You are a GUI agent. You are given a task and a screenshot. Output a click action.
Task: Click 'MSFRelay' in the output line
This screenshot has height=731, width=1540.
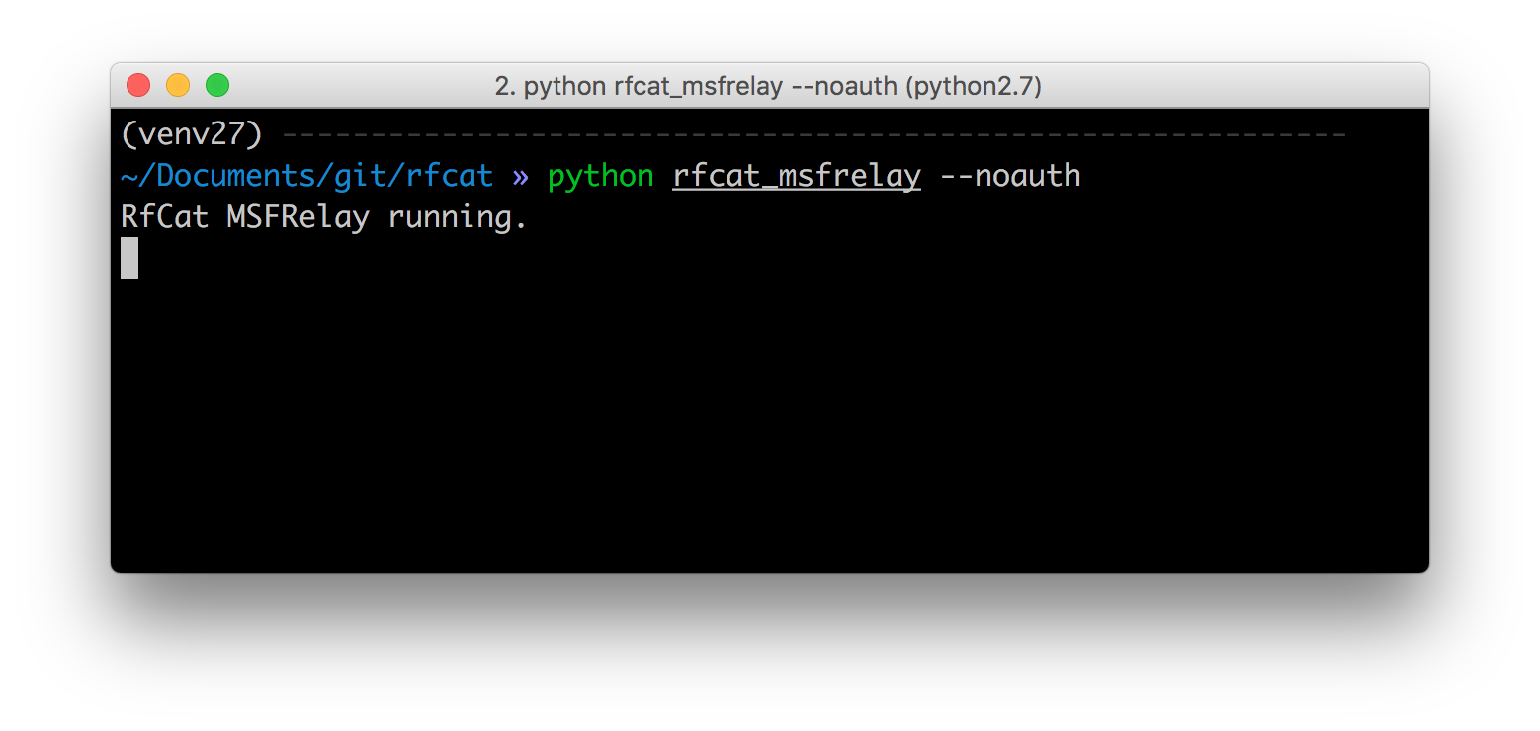(298, 217)
